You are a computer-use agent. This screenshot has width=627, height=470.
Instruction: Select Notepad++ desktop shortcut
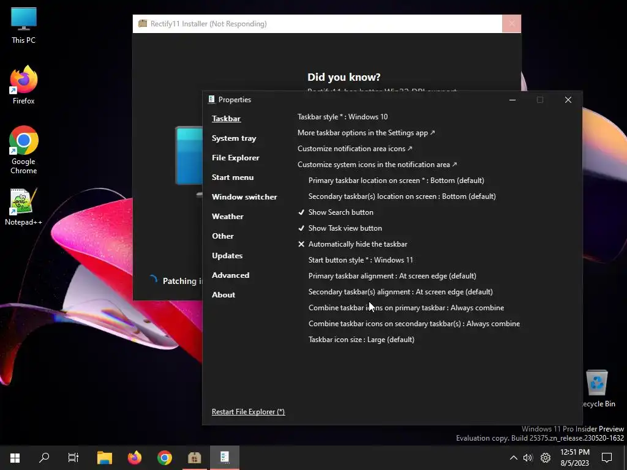click(x=24, y=207)
